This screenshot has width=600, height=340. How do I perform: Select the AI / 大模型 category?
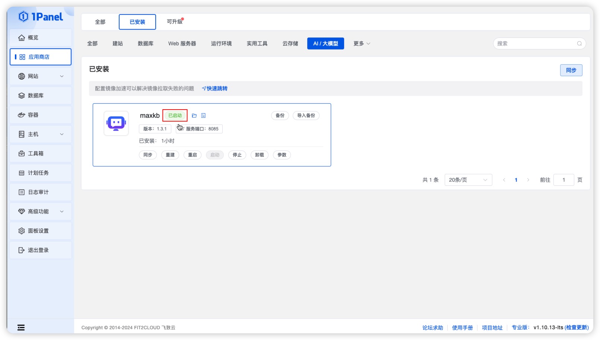(x=325, y=43)
